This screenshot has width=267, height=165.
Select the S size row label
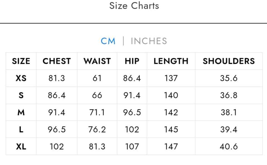21,95
